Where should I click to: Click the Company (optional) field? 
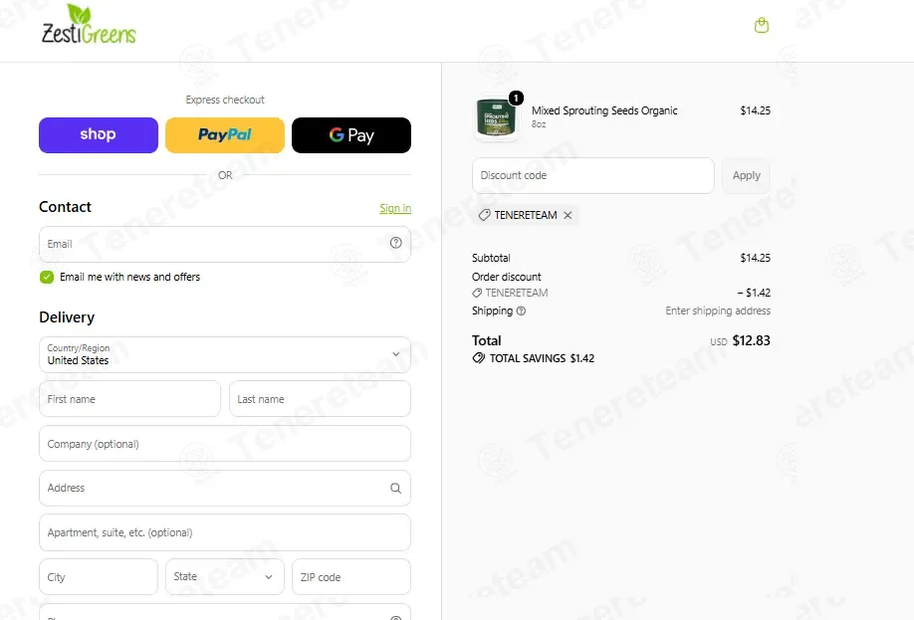pos(225,444)
